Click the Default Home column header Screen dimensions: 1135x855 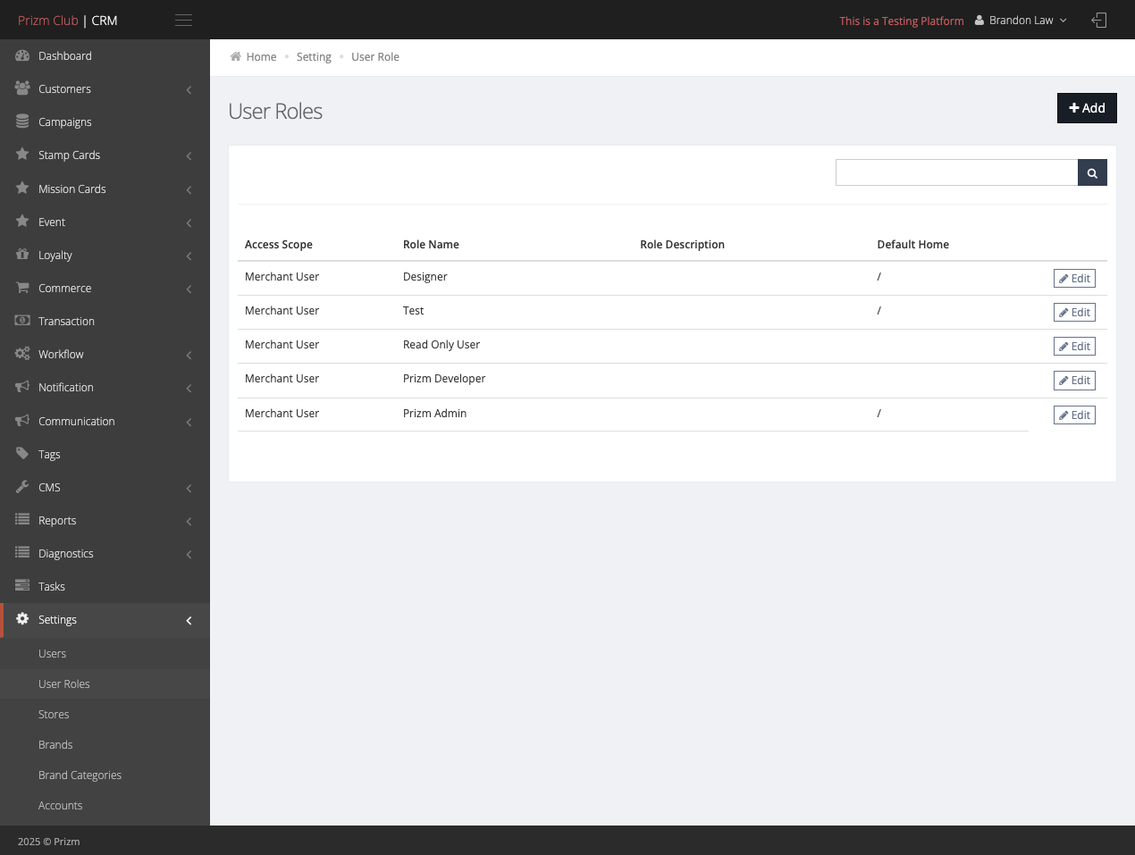pyautogui.click(x=912, y=244)
